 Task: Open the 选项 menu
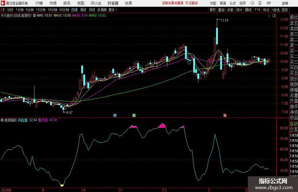[x=242, y=3]
